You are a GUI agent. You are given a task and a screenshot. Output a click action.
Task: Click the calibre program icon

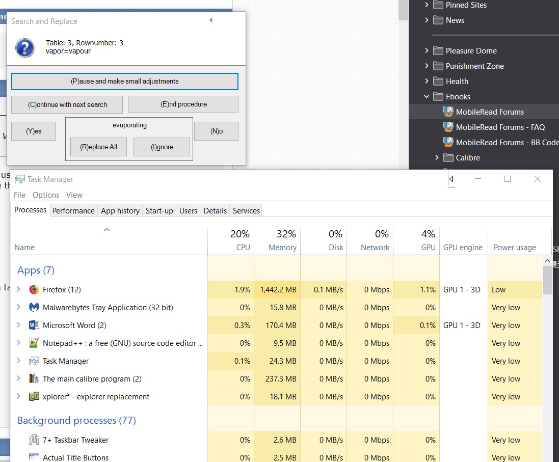(x=34, y=379)
